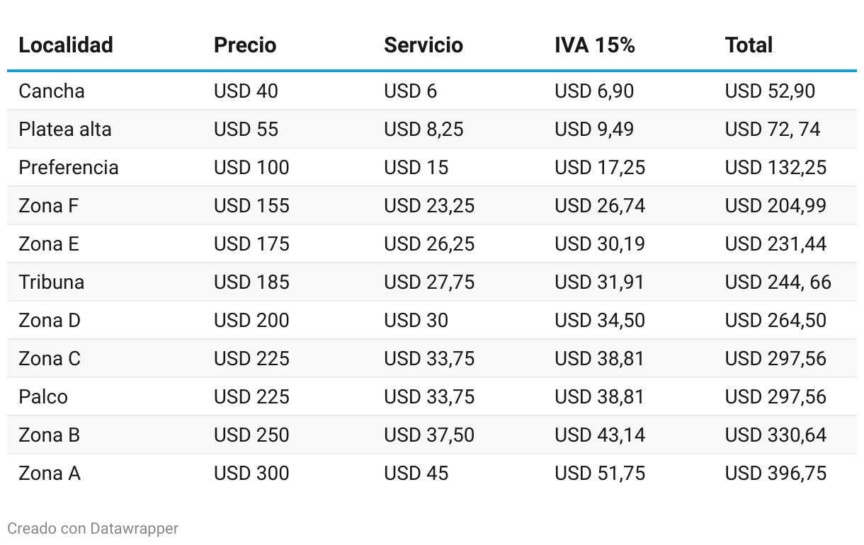Image resolution: width=864 pixels, height=545 pixels.
Task: Click the Zona A locality cell
Action: 50,474
